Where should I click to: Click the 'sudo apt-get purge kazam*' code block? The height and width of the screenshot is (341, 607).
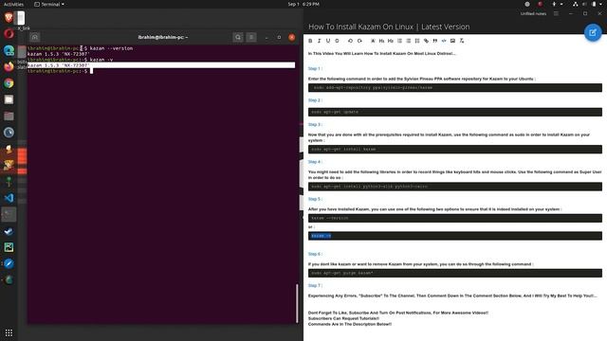click(x=455, y=273)
